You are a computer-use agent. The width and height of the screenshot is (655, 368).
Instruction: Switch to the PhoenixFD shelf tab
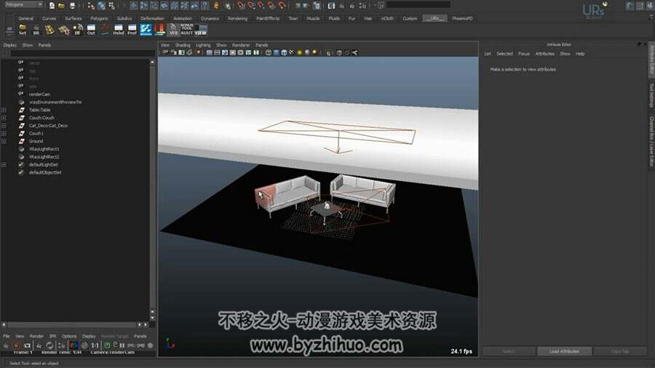point(462,19)
